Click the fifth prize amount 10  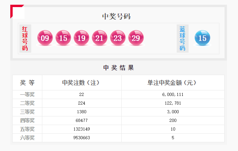(x=173, y=129)
